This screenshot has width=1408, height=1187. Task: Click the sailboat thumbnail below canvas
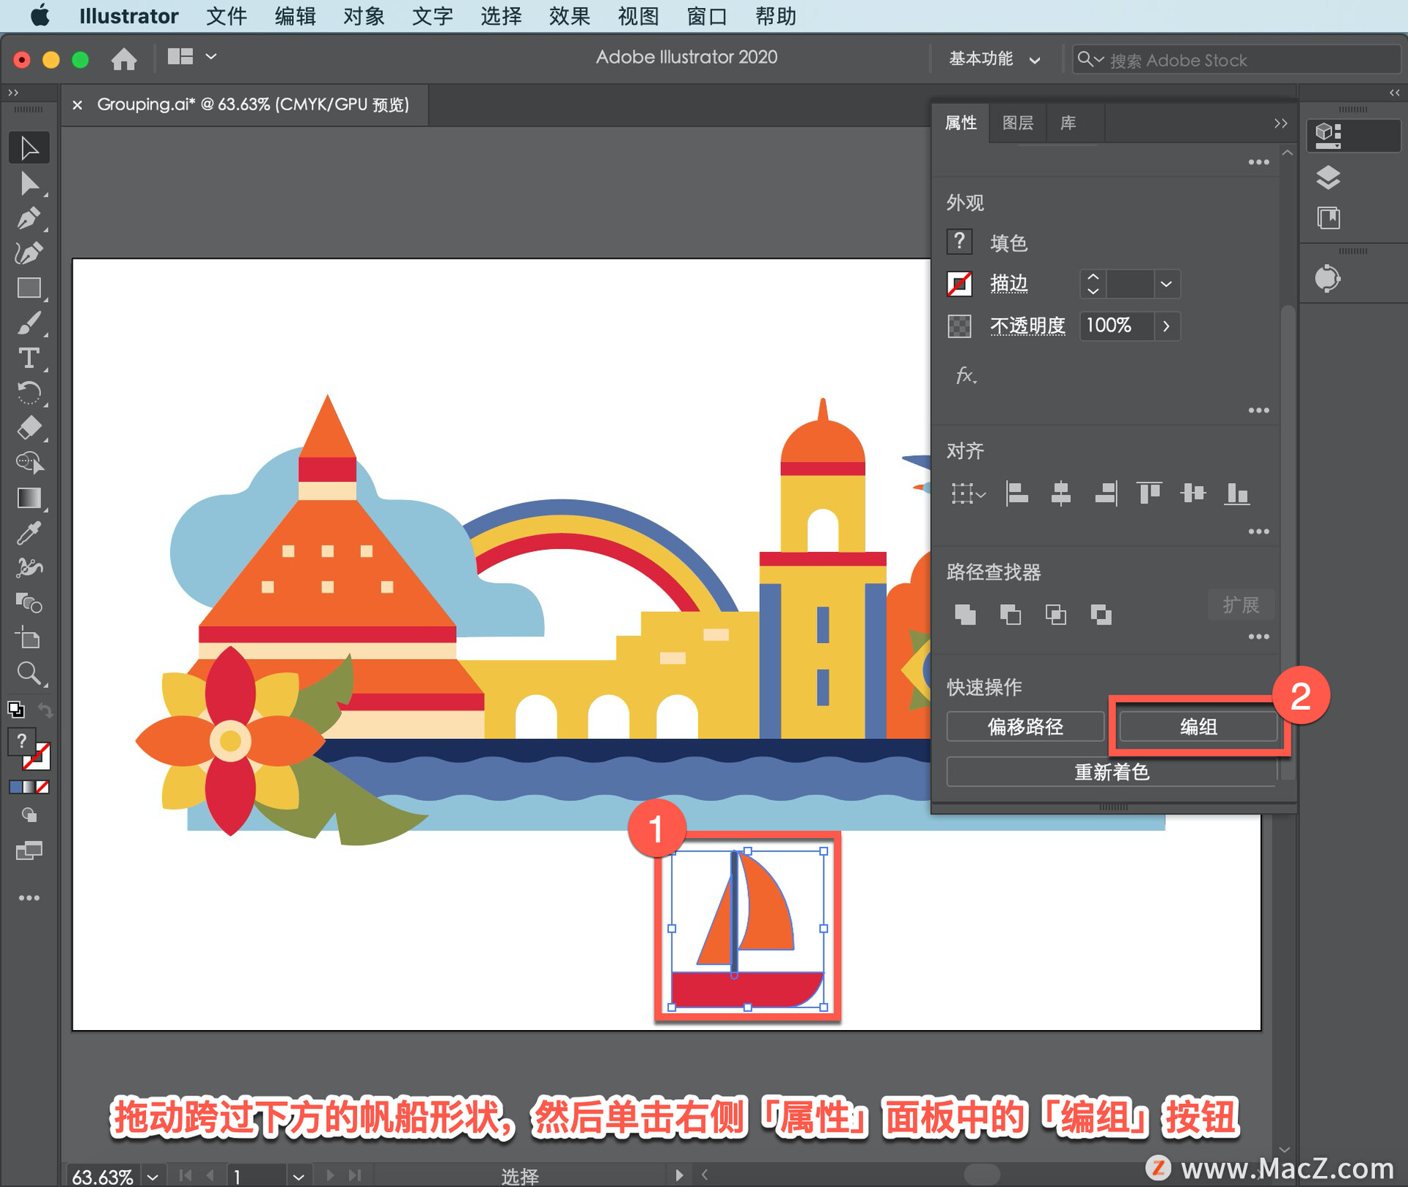[742, 930]
